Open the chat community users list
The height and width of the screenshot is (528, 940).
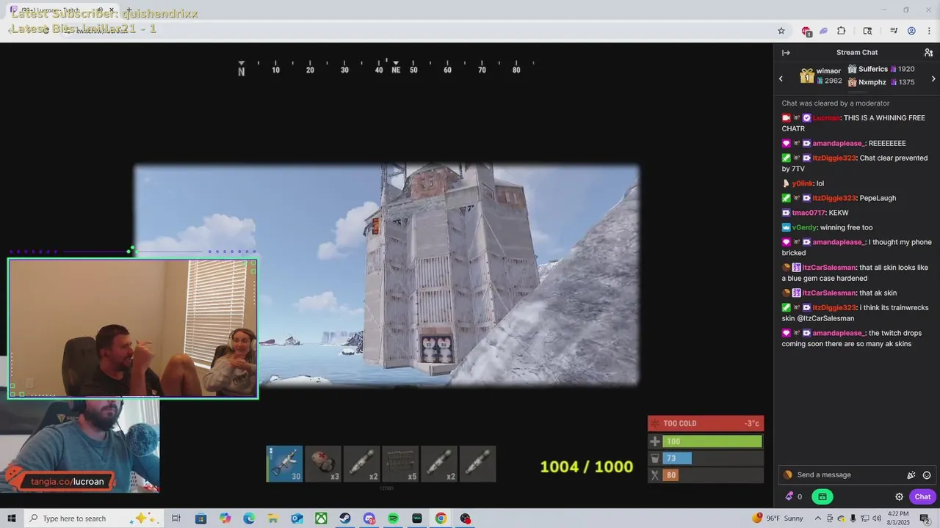928,53
